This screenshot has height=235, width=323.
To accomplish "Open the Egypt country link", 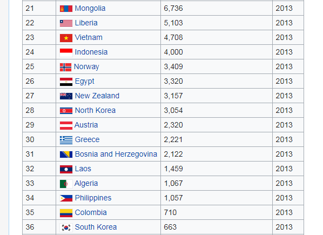I will point(84,82).
